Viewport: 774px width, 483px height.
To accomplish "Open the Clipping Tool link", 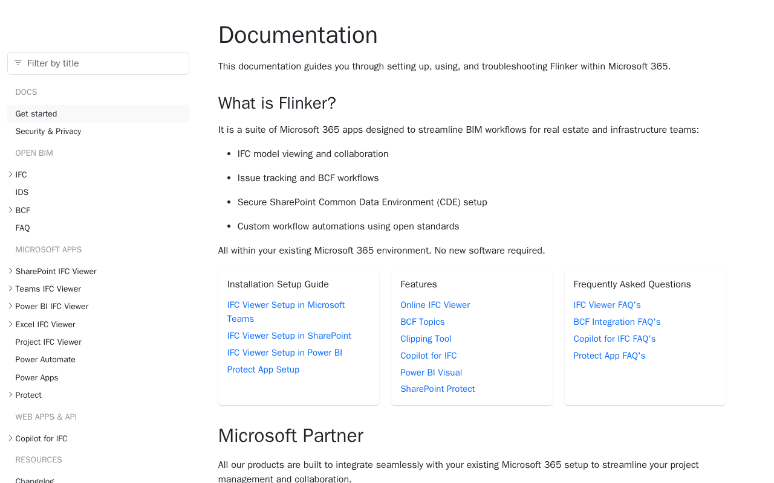I will (426, 339).
